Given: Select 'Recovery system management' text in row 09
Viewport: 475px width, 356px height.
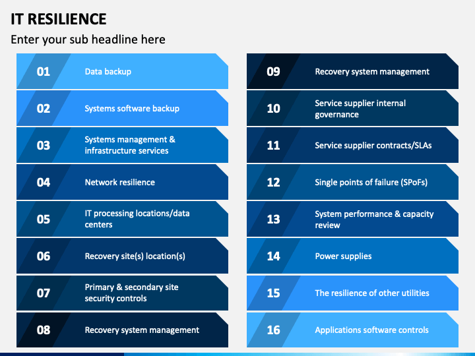Looking at the screenshot, I should point(372,72).
